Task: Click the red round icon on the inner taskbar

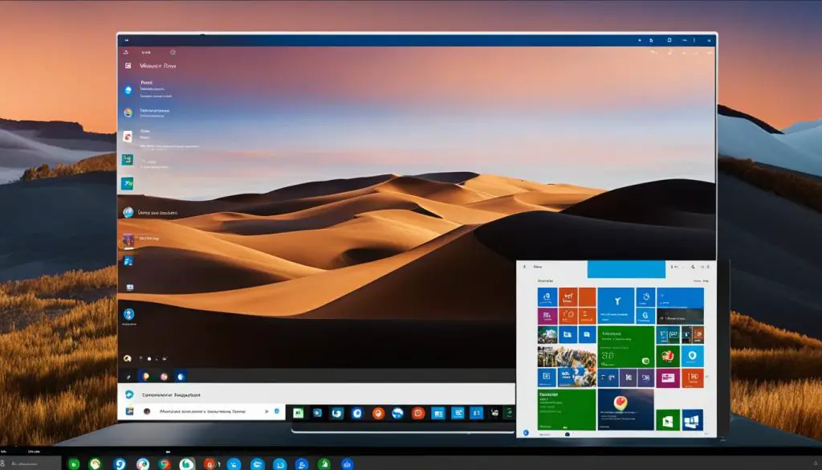Action: 417,413
